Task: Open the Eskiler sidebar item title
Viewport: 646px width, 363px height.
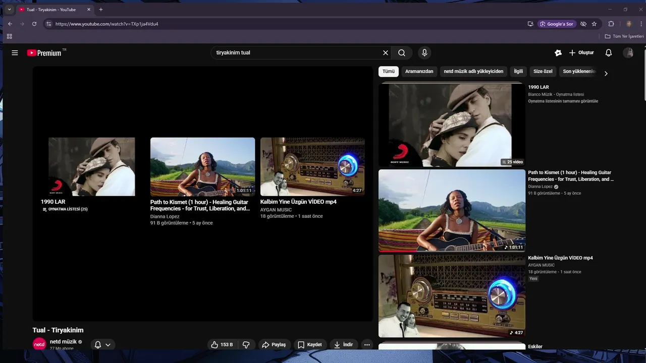Action: pos(535,347)
